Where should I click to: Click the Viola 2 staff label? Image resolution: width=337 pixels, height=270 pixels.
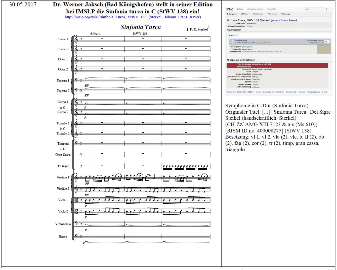[x=63, y=212]
